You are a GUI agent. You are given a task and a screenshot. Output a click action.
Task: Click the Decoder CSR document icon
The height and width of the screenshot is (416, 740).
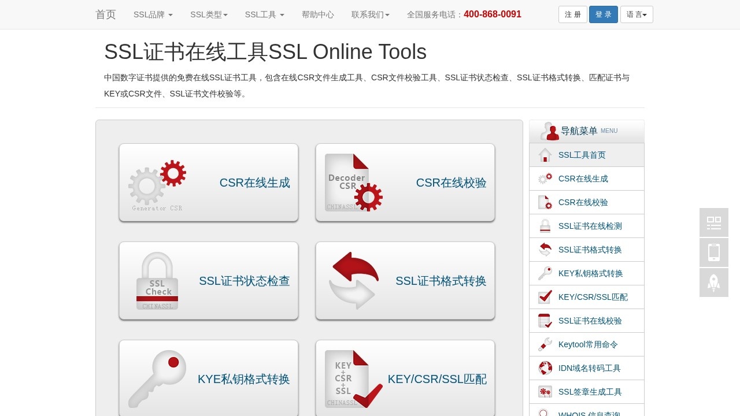[x=353, y=183]
